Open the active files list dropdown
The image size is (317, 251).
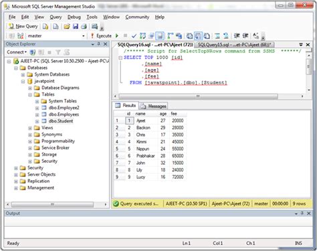pyautogui.click(x=301, y=45)
